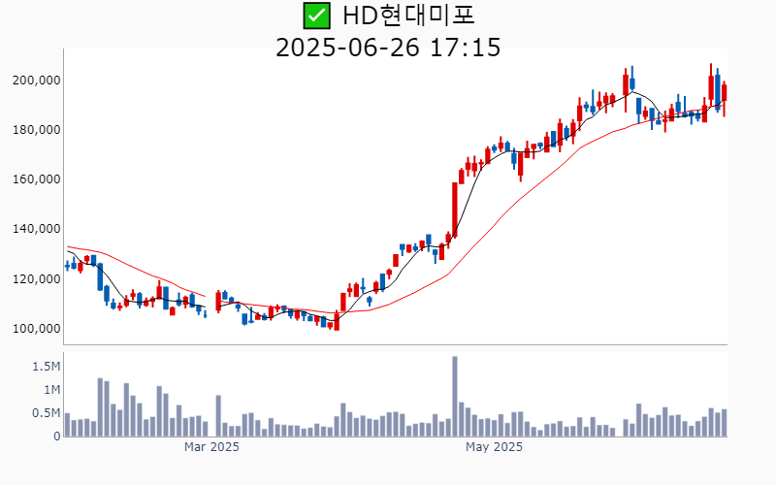Click the May 2025 date label
The height and width of the screenshot is (485, 776).
point(494,447)
